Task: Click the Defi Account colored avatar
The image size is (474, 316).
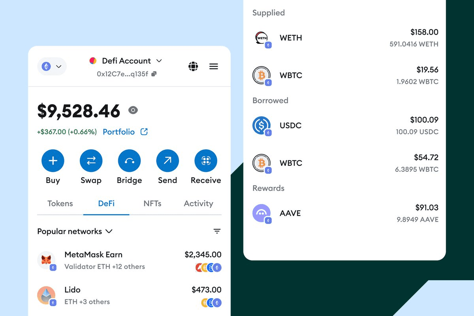Action: tap(93, 61)
